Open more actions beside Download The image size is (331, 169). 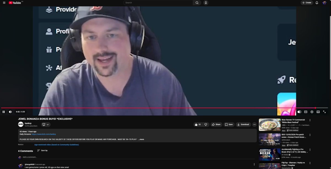254,125
